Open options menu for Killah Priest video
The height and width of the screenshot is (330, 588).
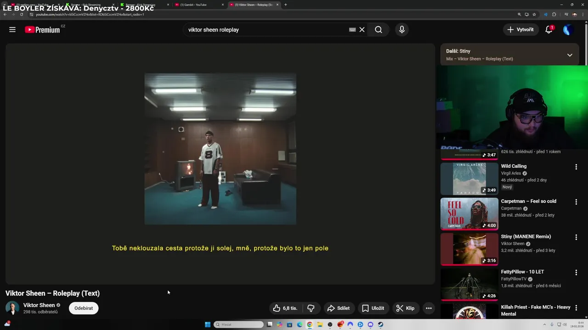[576, 308]
